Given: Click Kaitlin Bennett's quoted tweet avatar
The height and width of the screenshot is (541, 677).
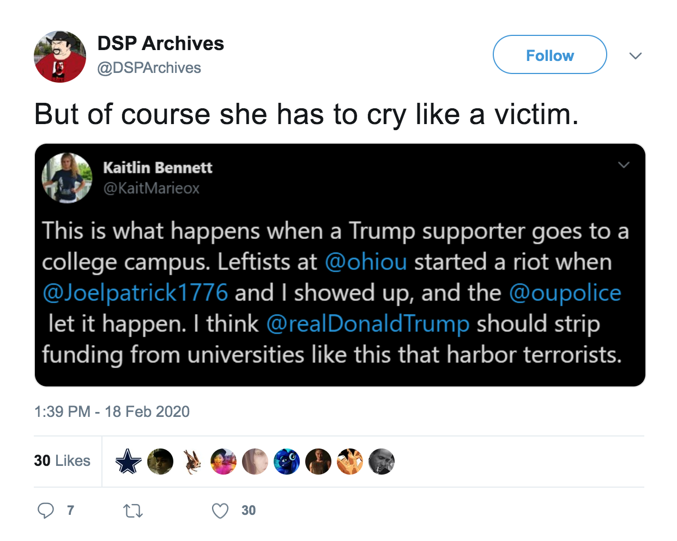Looking at the screenshot, I should (x=67, y=178).
